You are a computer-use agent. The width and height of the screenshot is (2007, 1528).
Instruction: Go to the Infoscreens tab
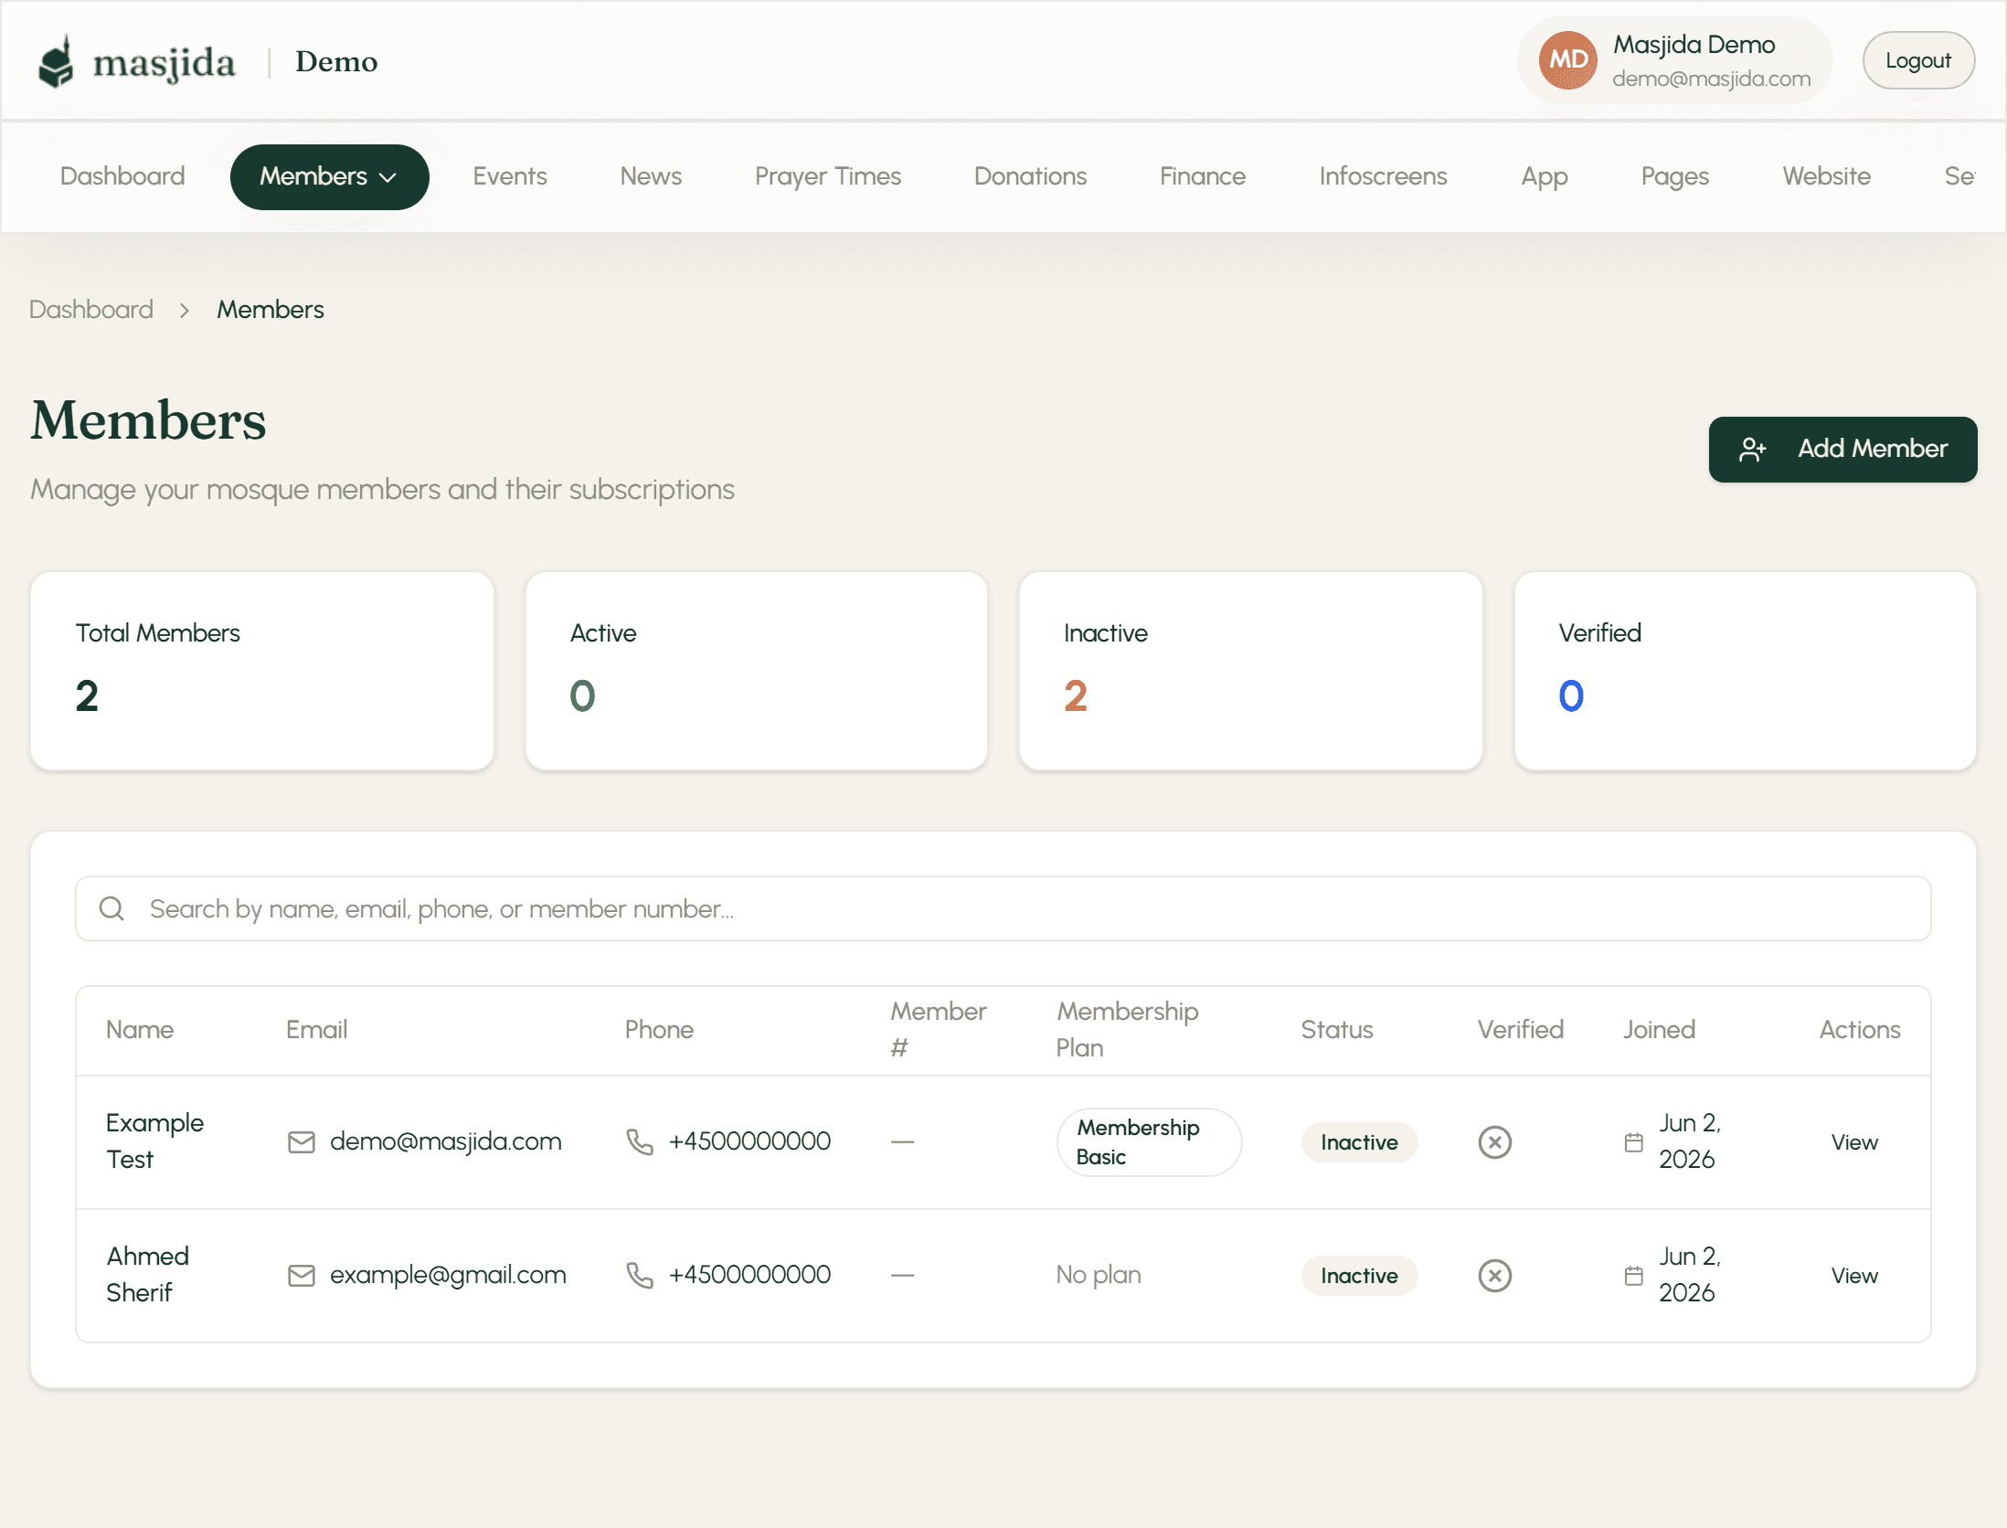point(1383,176)
